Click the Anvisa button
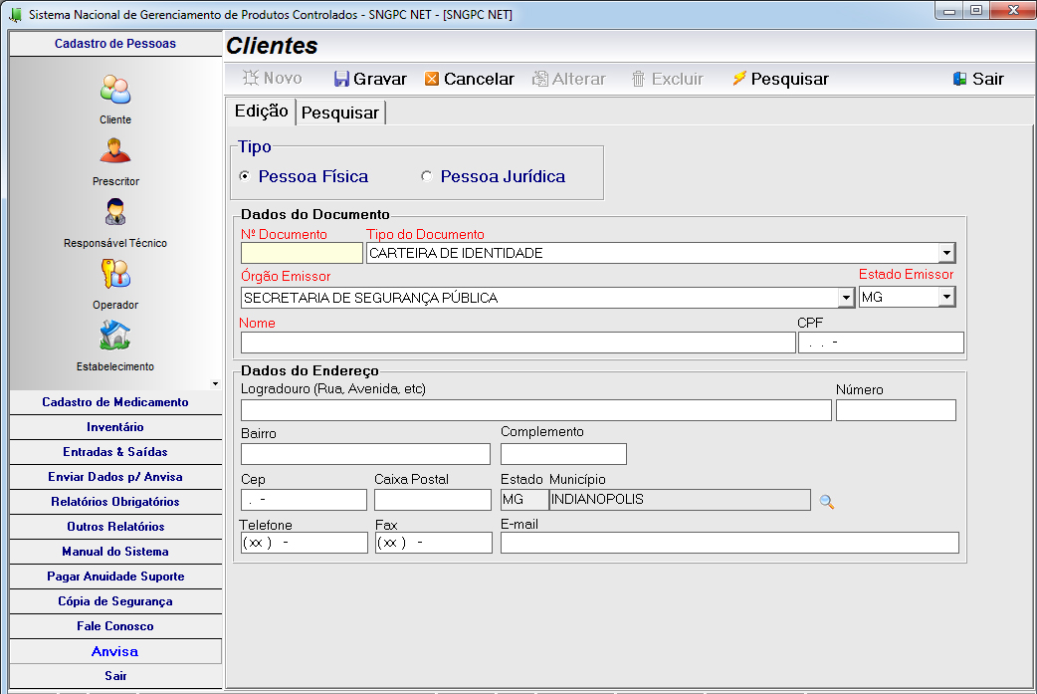This screenshot has width=1037, height=694. [115, 651]
